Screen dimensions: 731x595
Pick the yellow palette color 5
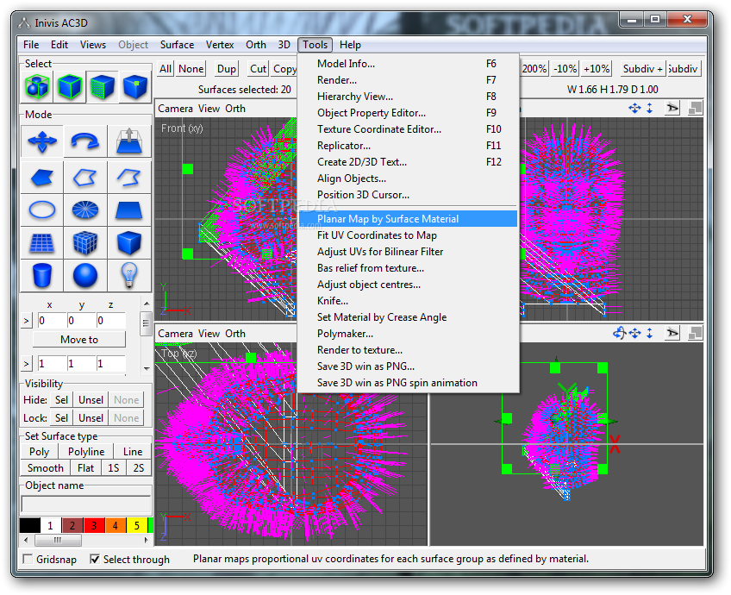tap(136, 525)
